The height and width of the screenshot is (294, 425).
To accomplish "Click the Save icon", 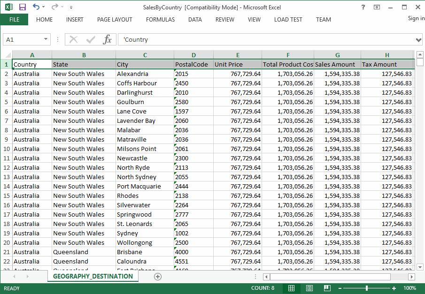I will pos(22,7).
